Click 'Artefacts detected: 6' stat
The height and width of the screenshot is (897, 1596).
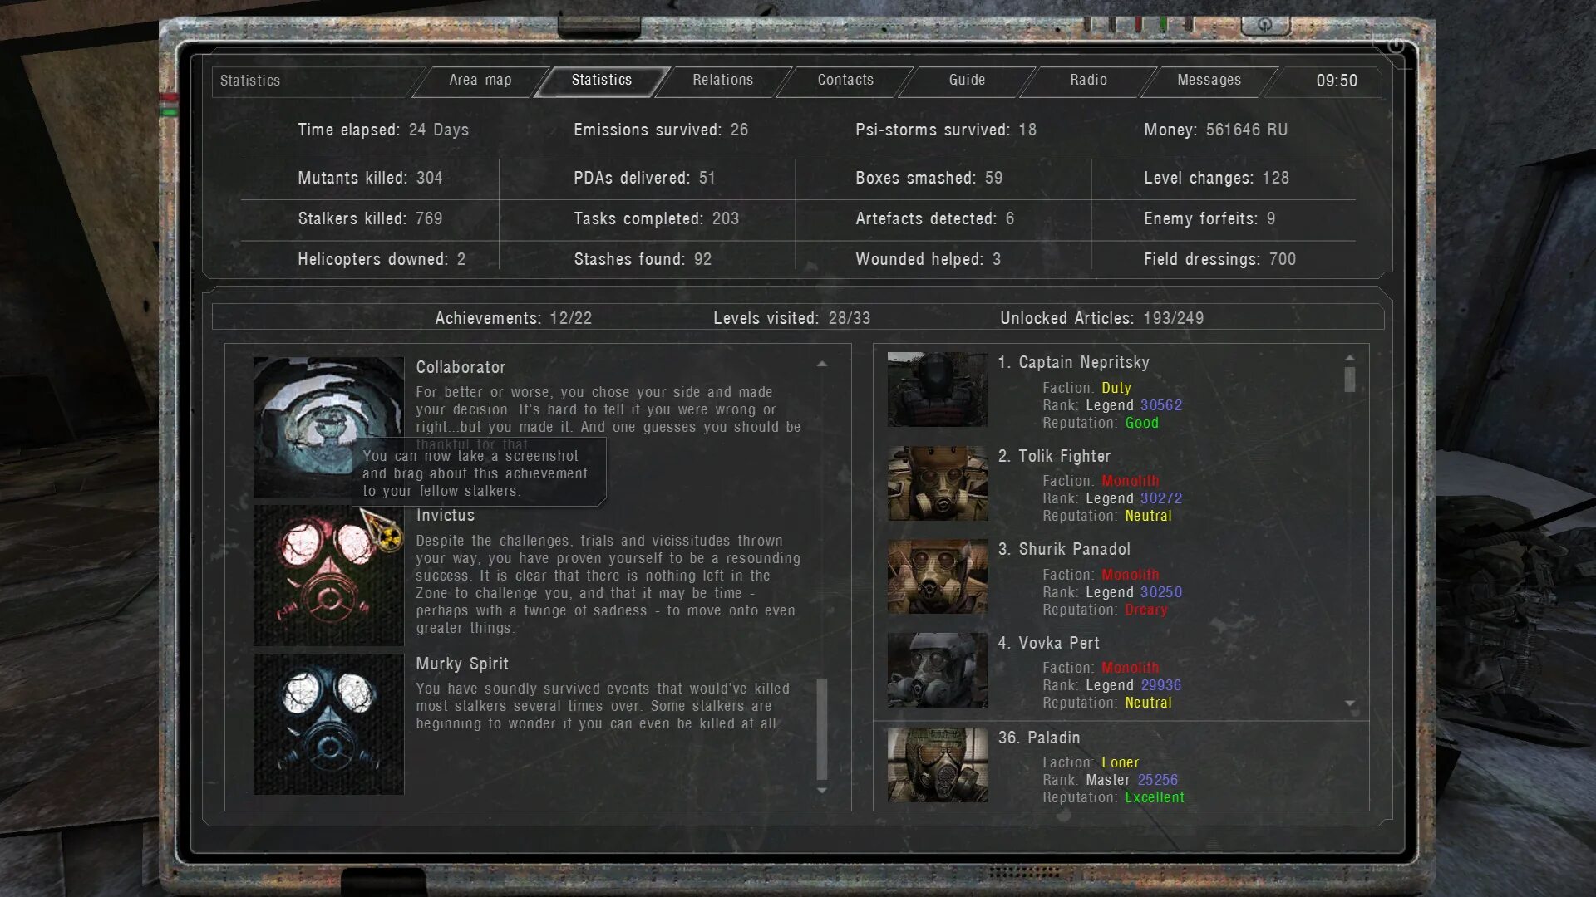pyautogui.click(x=935, y=218)
